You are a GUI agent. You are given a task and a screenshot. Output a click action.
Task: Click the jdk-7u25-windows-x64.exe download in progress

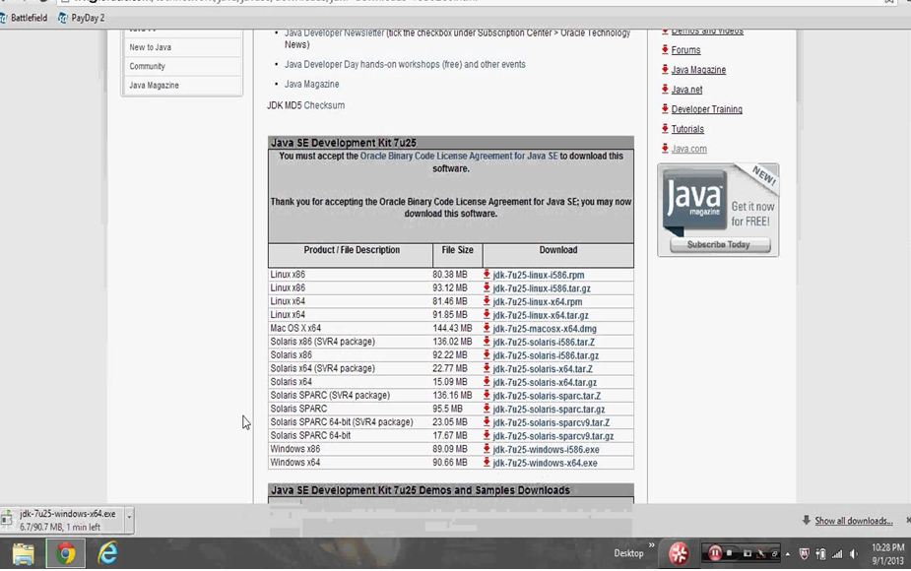63,520
